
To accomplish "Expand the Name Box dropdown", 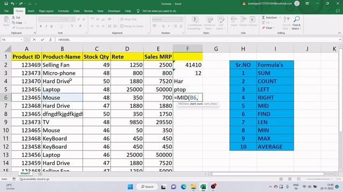I will (x=21, y=39).
